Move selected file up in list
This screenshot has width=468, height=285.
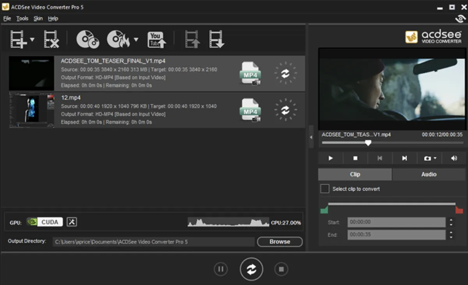click(x=192, y=39)
